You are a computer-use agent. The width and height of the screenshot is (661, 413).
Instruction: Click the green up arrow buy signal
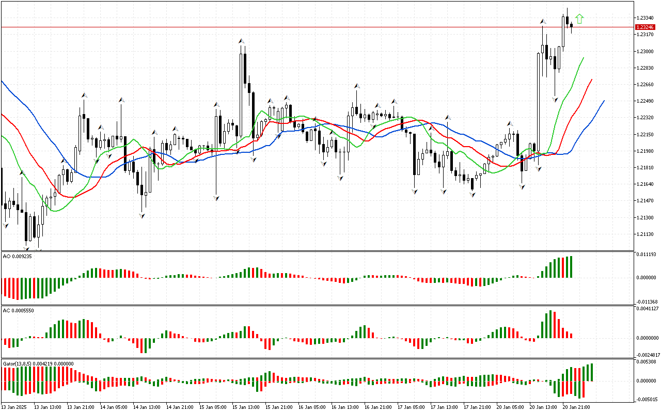click(579, 19)
